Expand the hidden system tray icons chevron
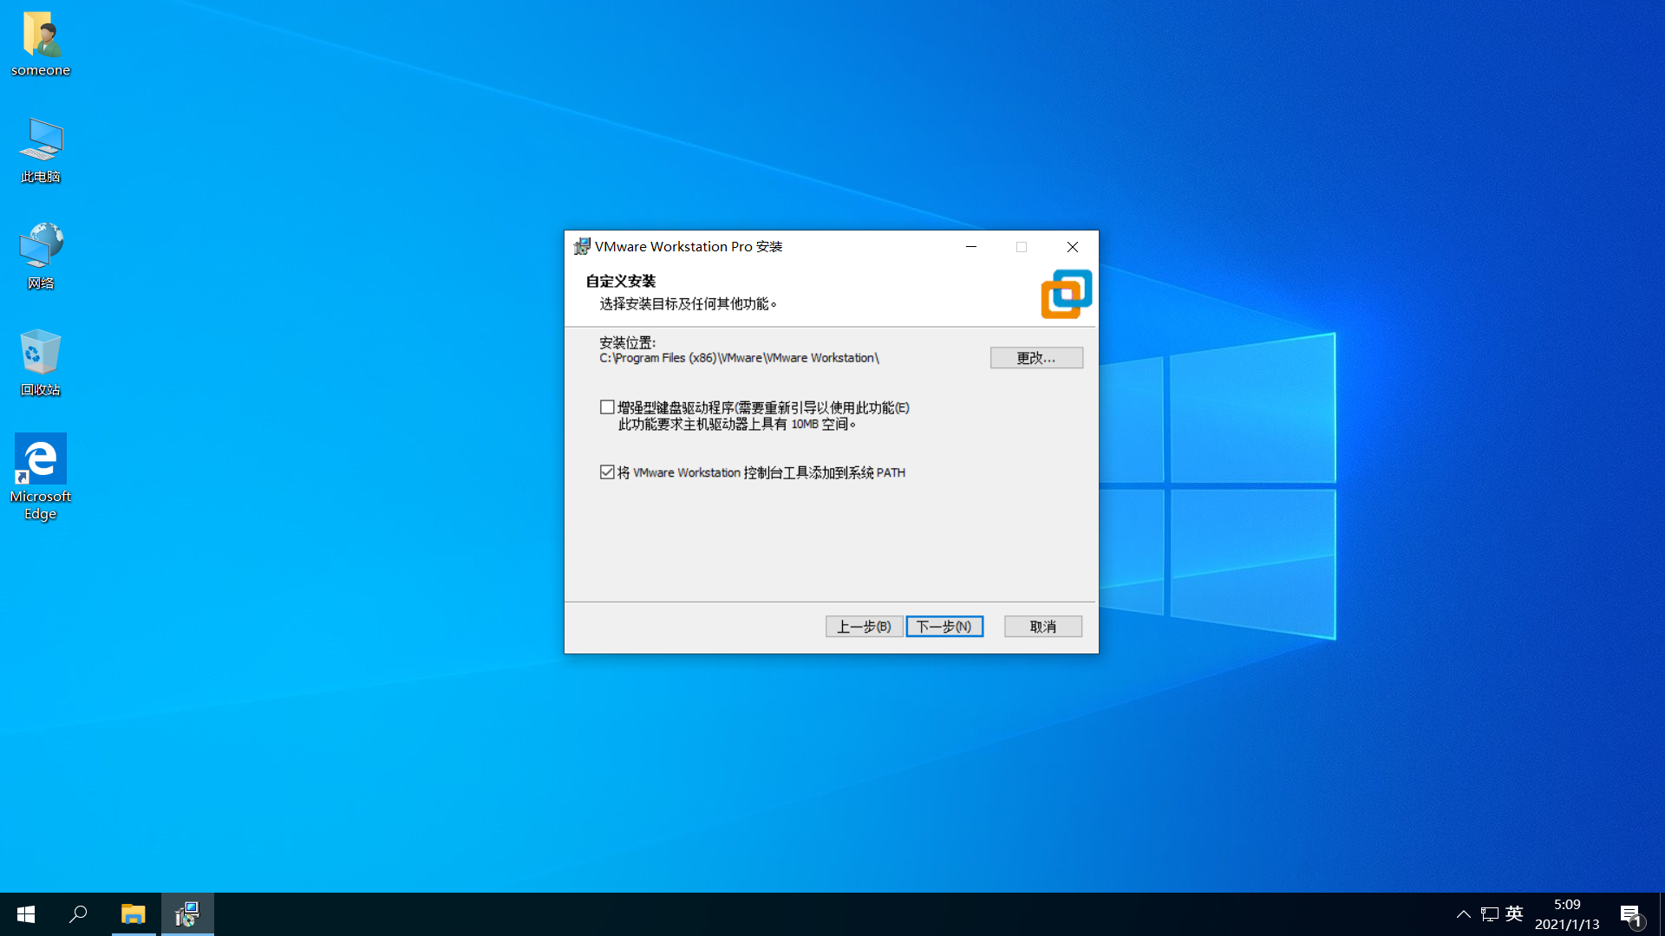Screen dimensions: 1665x936 pos(1464,914)
